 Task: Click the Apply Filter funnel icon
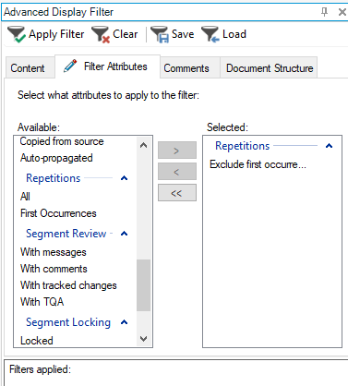coord(17,34)
